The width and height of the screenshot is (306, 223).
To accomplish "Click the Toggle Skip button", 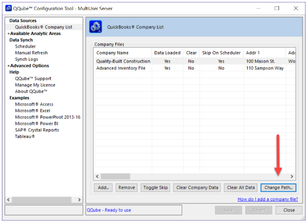I will coord(155,188).
